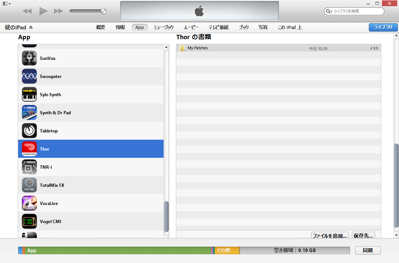The height and width of the screenshot is (263, 399).
Task: Click the Tabletop power-dial icon
Action: [x=29, y=131]
